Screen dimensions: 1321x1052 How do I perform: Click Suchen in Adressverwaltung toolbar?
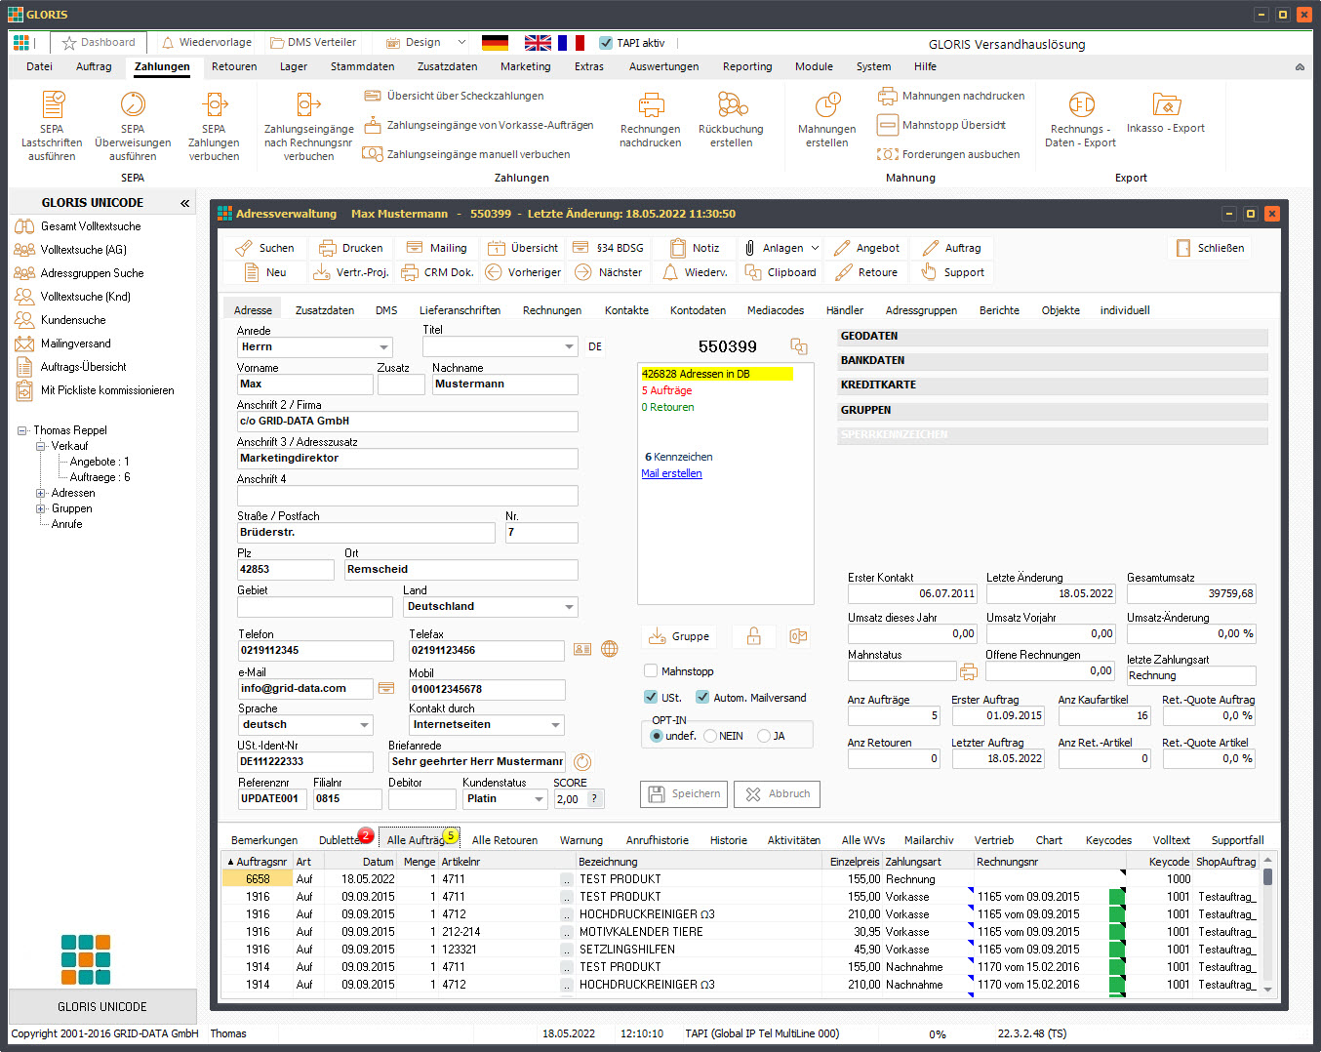tap(264, 248)
